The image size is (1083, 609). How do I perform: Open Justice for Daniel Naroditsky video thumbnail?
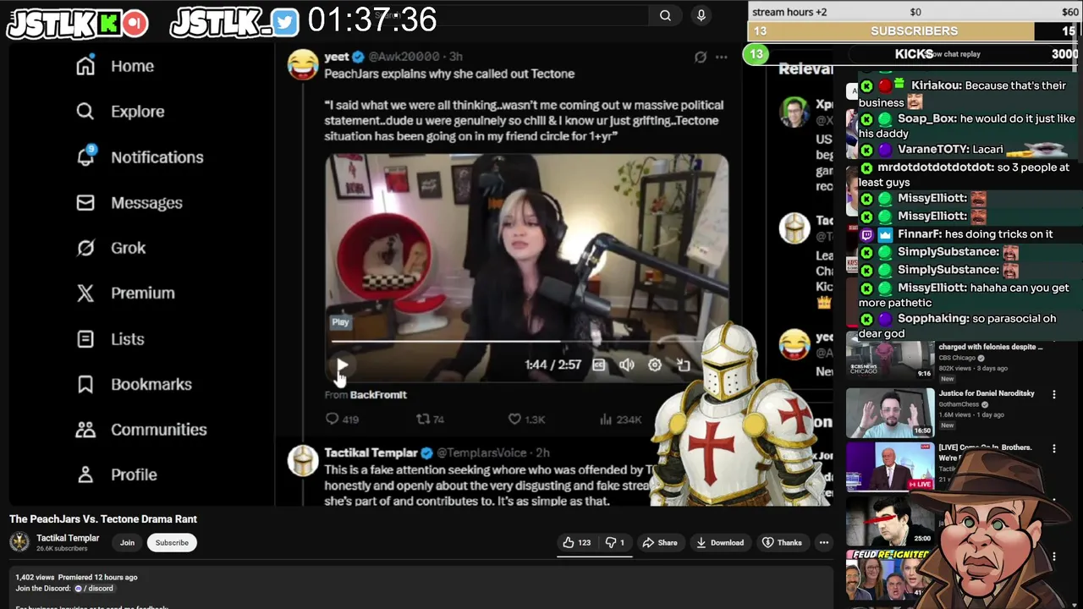click(x=890, y=413)
